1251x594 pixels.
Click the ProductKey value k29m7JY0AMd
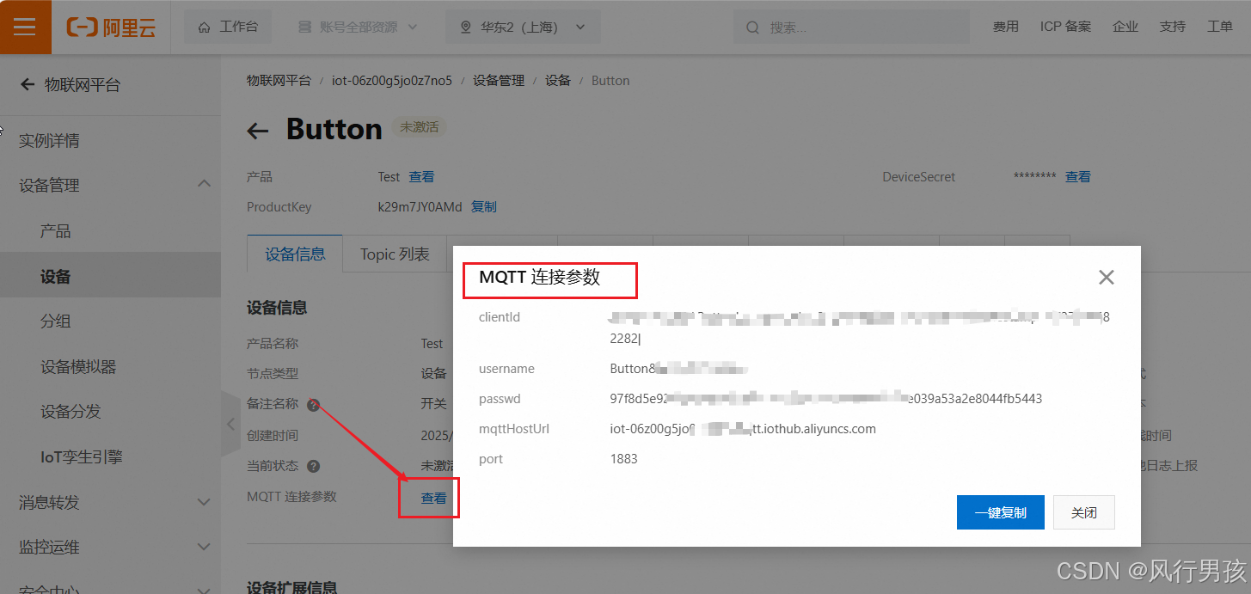[420, 206]
